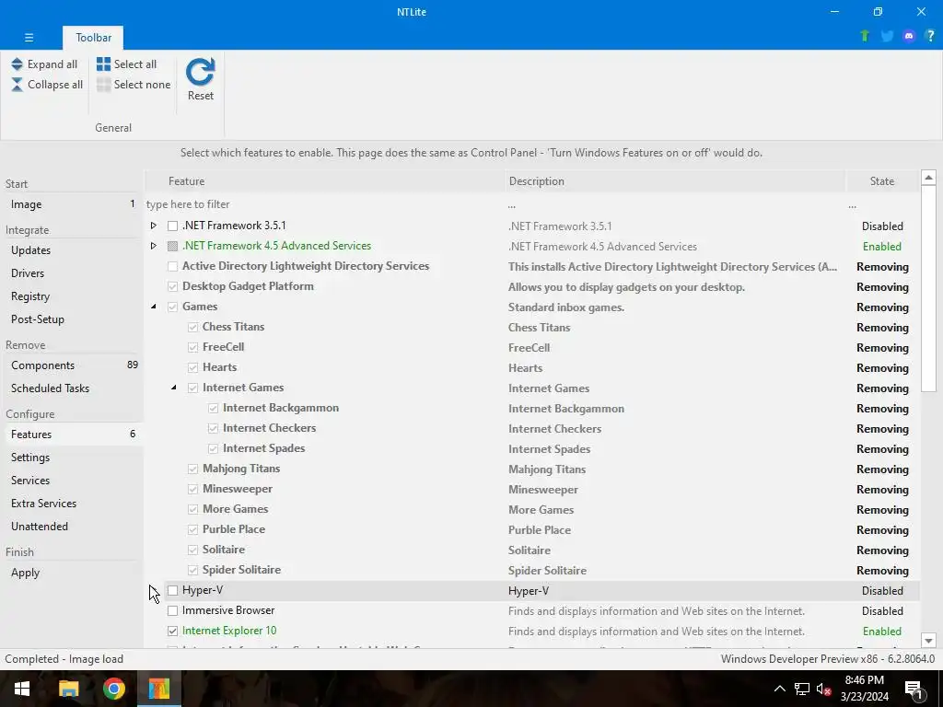The height and width of the screenshot is (707, 943).
Task: Open the hamburger menu icon
Action: [29, 37]
